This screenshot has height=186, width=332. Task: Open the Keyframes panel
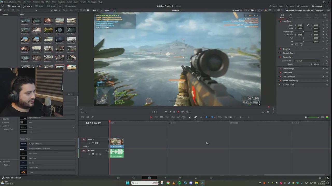coord(70,6)
